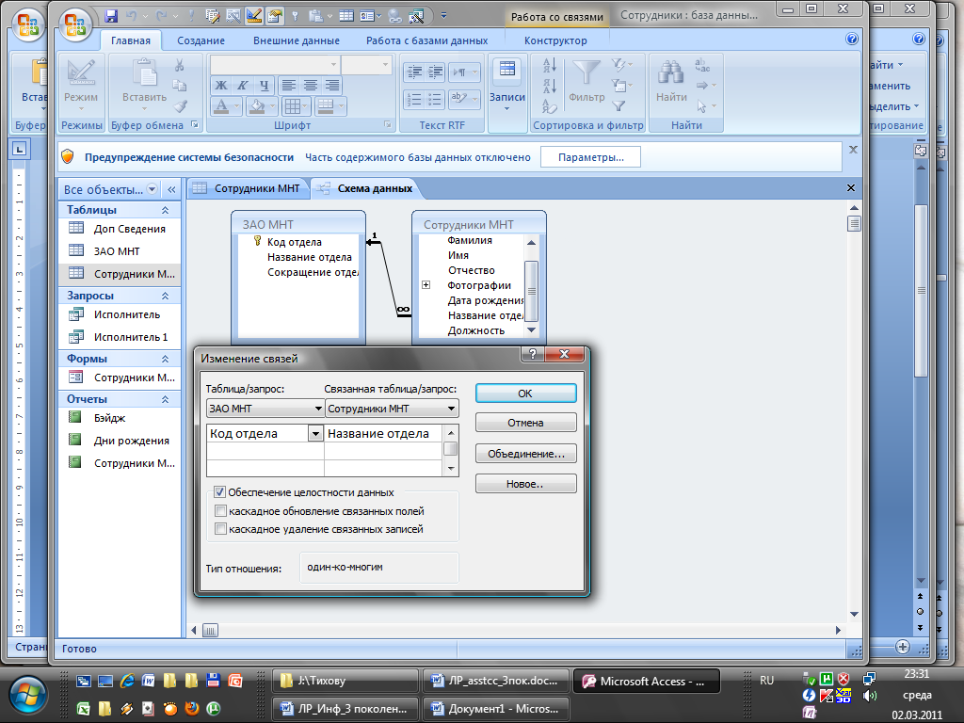This screenshot has height=723, width=964.
Task: Collapse the Отчеты group
Action: tap(166, 399)
